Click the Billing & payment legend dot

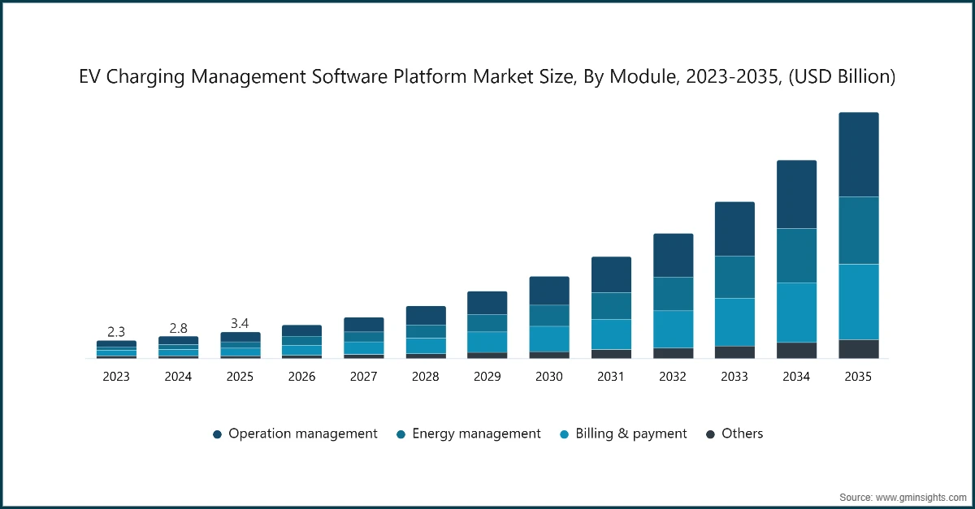coord(564,434)
